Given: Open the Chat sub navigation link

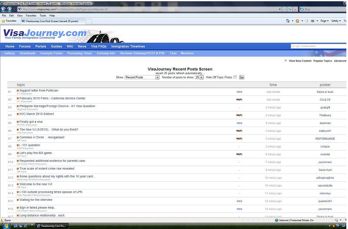Looking at the screenshot, I should pyautogui.click(x=173, y=53).
